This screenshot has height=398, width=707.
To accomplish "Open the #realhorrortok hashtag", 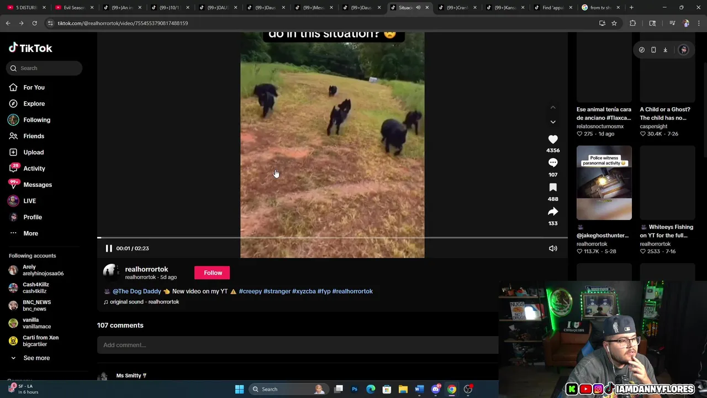I will click(x=352, y=291).
